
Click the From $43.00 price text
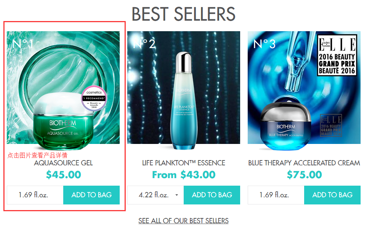184,175
